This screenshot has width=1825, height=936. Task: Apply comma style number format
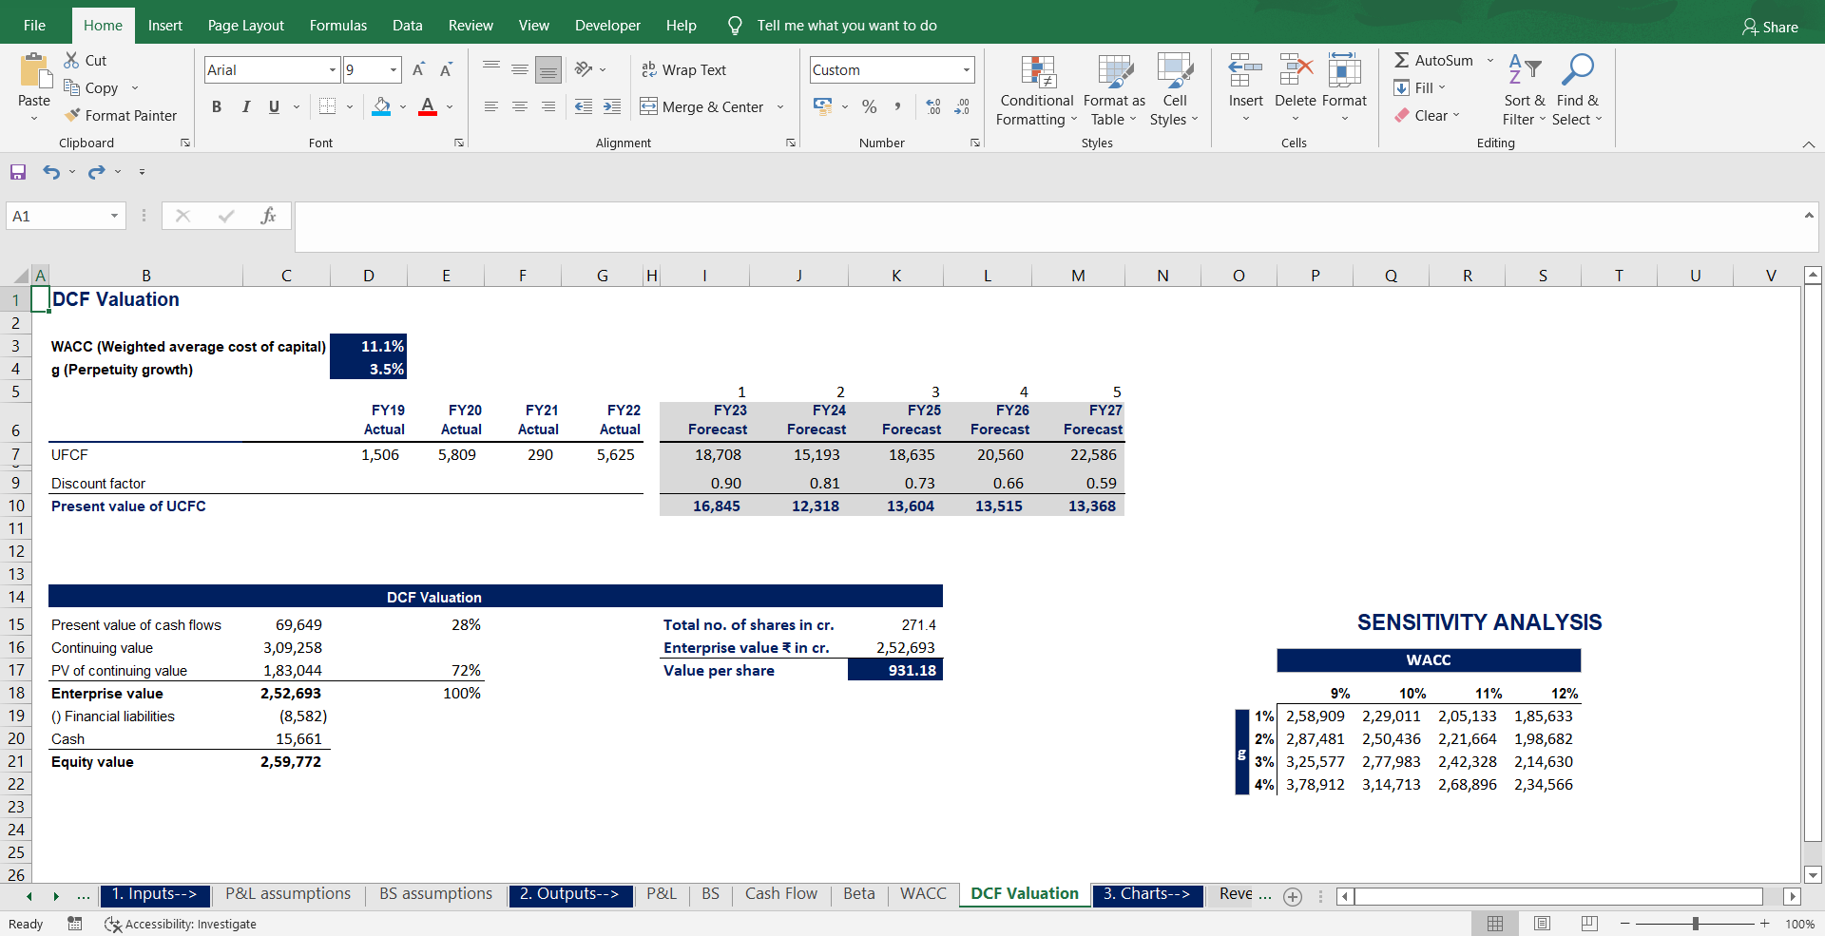tap(897, 106)
